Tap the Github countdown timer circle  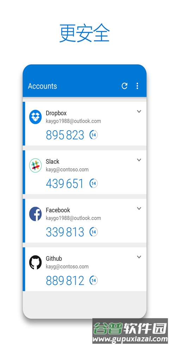tap(94, 280)
